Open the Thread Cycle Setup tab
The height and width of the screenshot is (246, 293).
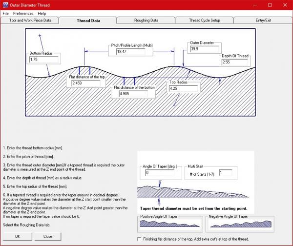pos(205,20)
